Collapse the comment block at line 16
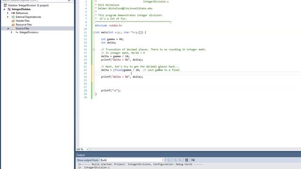 94,49
